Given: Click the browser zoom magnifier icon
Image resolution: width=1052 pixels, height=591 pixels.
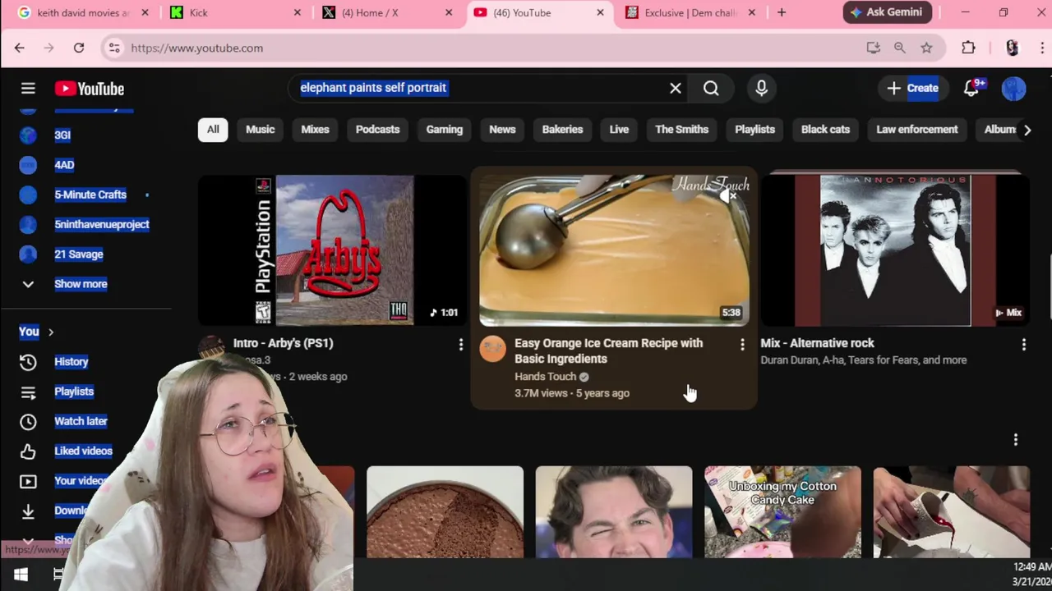Looking at the screenshot, I should pyautogui.click(x=900, y=48).
